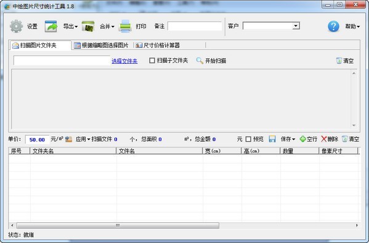
Task: Open settings via the gear icon
Action: point(16,26)
